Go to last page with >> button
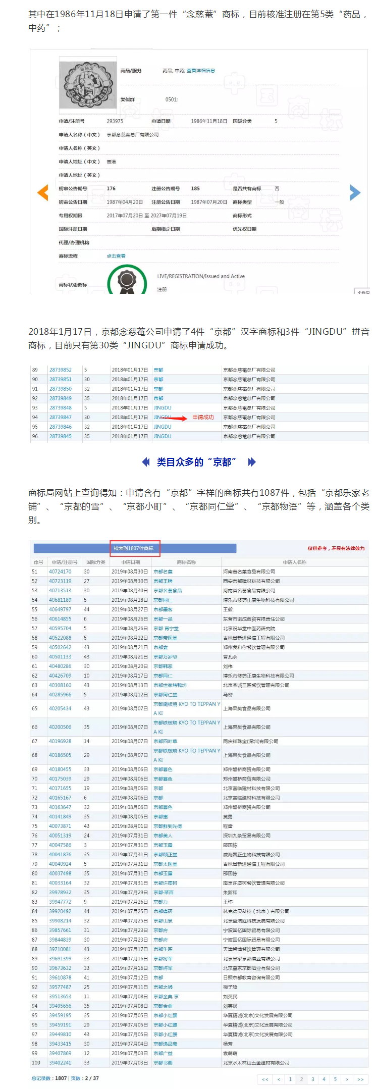This screenshot has height=1089, width=375. (360, 1079)
